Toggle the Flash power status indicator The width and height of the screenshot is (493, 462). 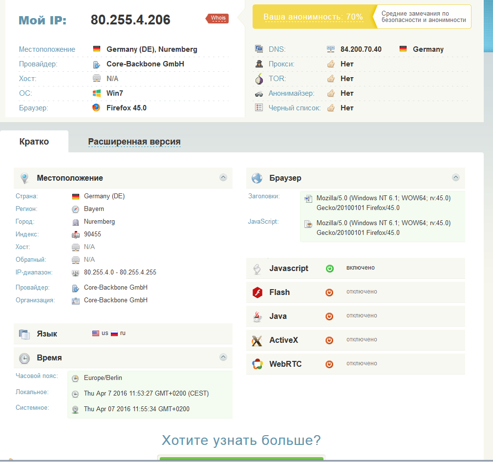(x=330, y=293)
